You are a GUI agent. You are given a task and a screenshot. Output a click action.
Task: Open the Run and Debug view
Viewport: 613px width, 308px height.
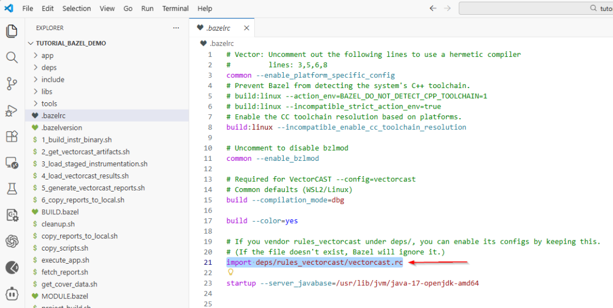[x=12, y=110]
